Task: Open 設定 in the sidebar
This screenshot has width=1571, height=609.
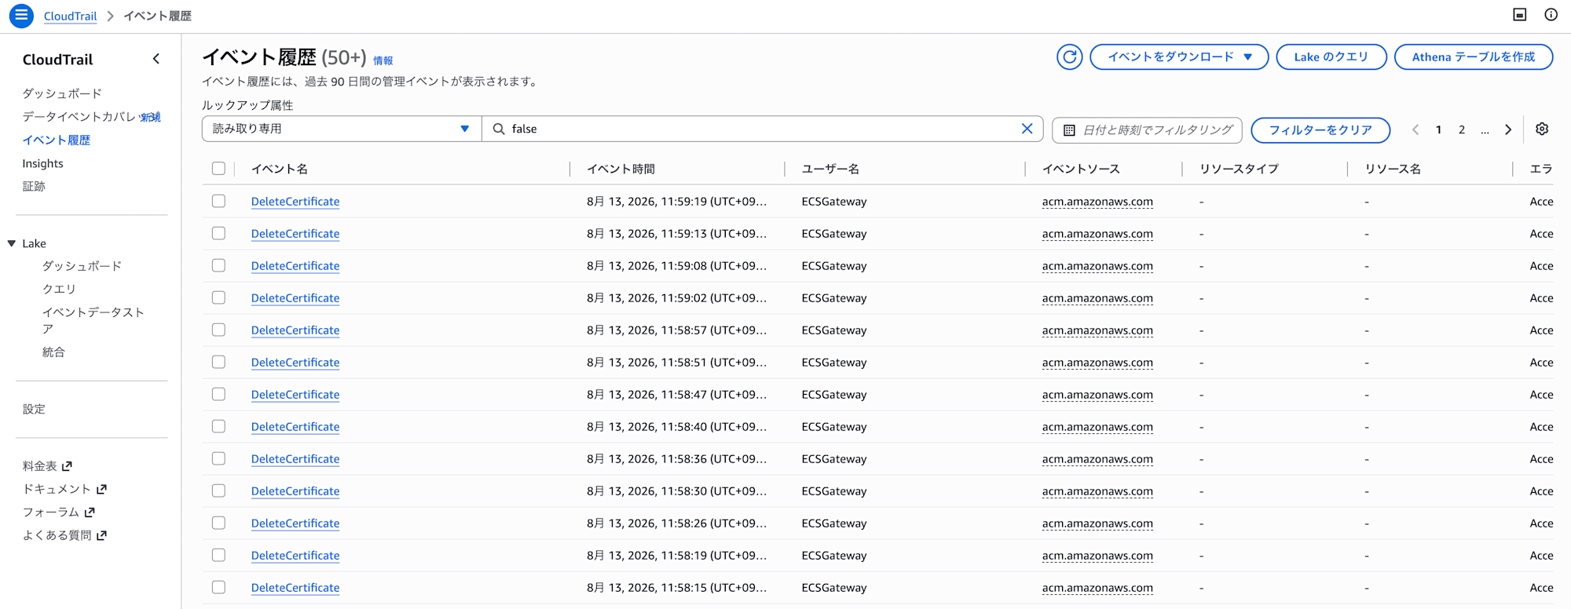Action: [34, 409]
